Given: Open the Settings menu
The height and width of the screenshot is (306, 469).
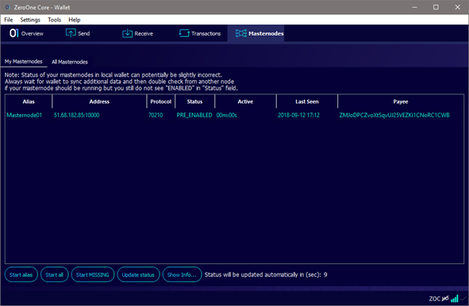Looking at the screenshot, I should [x=30, y=20].
